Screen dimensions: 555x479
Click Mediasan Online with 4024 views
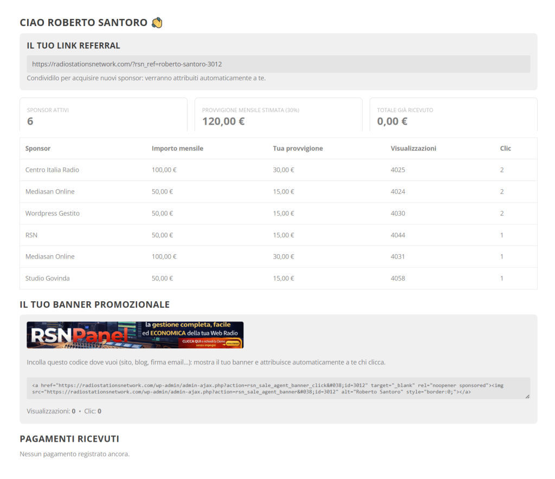[x=50, y=191]
